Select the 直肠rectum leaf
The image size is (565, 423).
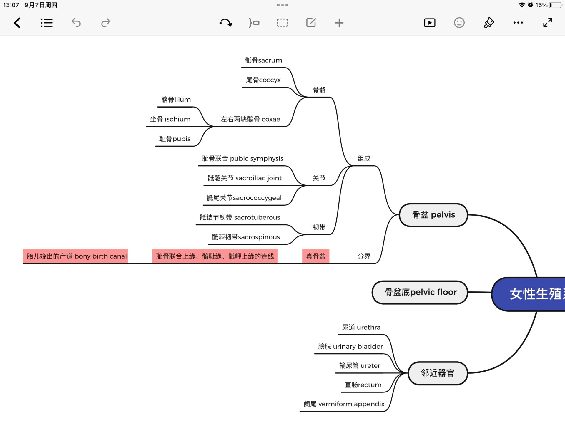point(363,385)
